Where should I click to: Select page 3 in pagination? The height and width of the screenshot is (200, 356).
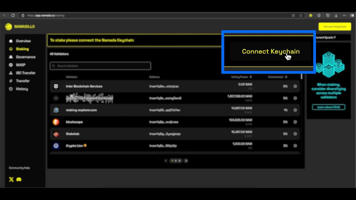coord(179,161)
